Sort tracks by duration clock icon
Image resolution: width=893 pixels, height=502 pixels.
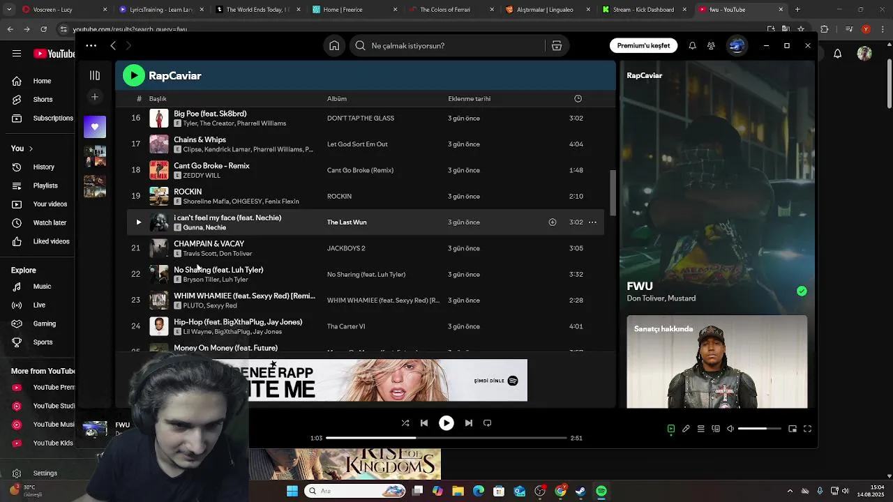pos(578,98)
